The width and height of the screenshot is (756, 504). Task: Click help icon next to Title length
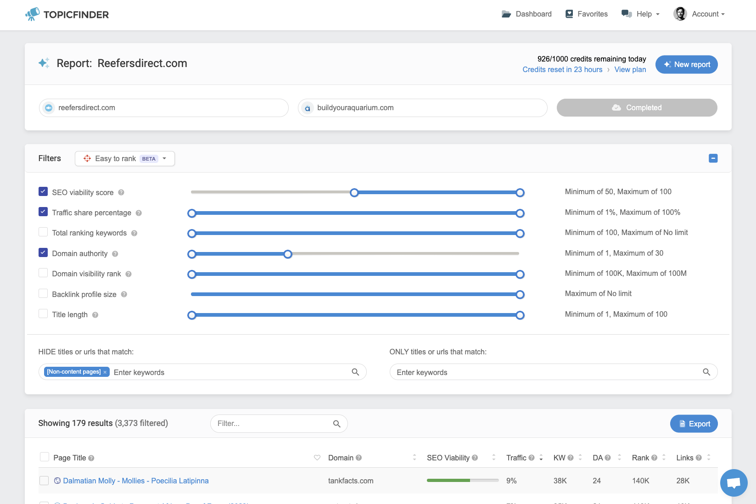[95, 315]
